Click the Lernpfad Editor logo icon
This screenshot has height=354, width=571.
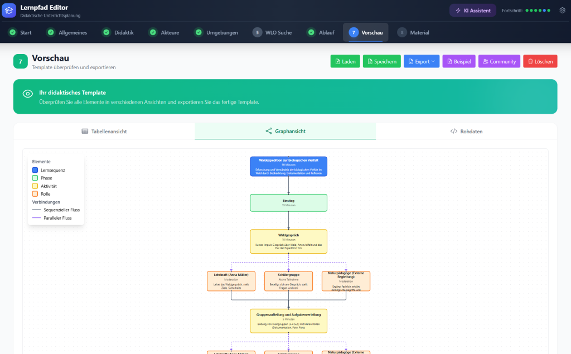pyautogui.click(x=9, y=11)
